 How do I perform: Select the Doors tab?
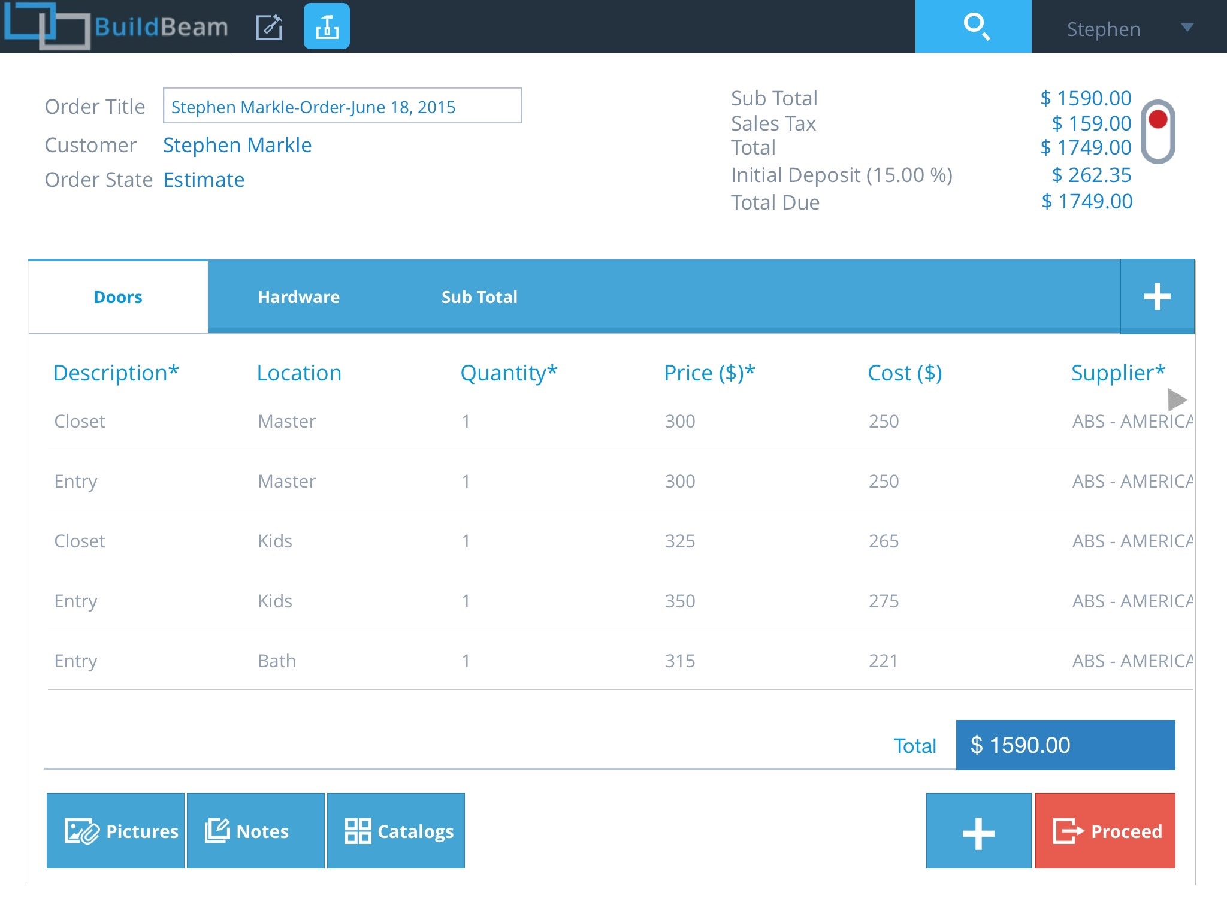[x=118, y=297]
